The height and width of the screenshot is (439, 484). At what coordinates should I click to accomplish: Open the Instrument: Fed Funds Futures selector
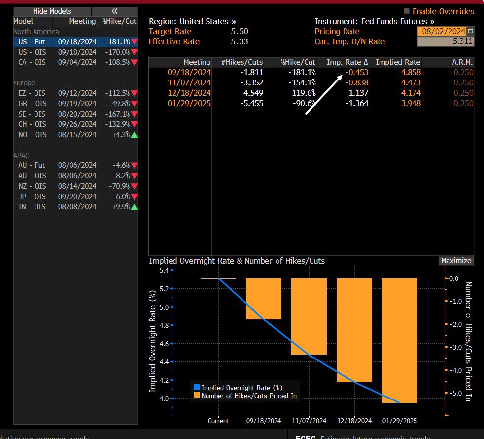(x=375, y=21)
